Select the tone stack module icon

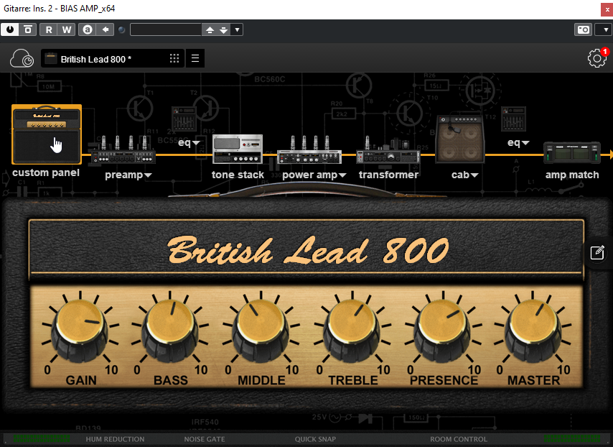[238, 149]
